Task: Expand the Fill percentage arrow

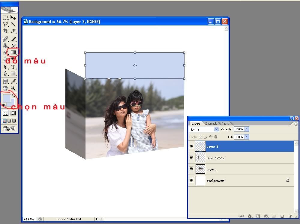Action: (247, 137)
